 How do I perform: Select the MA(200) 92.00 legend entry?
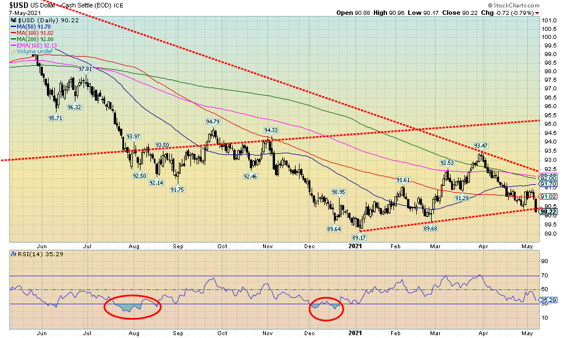(x=34, y=39)
